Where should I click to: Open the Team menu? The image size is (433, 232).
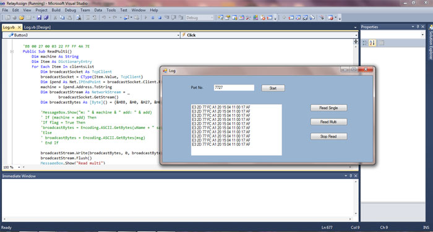click(85, 10)
